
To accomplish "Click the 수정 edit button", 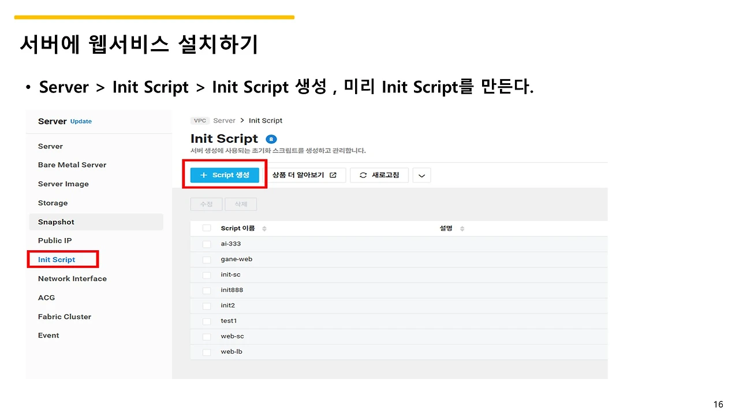I will (207, 205).
